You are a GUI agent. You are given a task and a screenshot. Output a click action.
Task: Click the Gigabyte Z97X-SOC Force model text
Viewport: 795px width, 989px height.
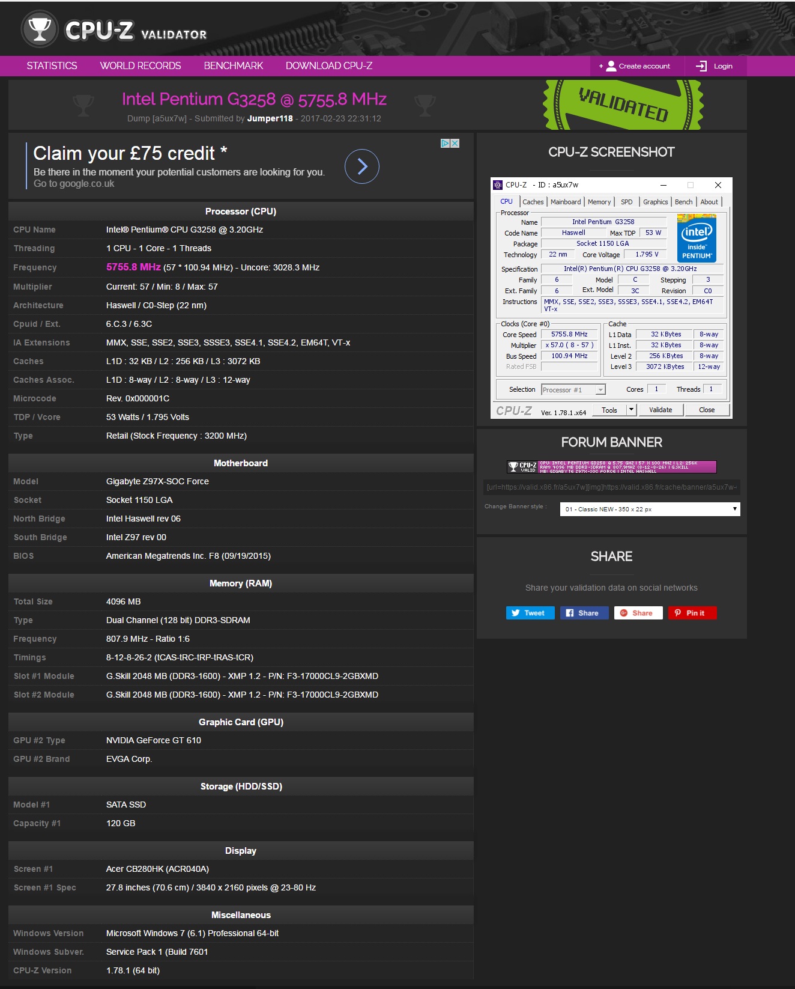click(x=158, y=481)
